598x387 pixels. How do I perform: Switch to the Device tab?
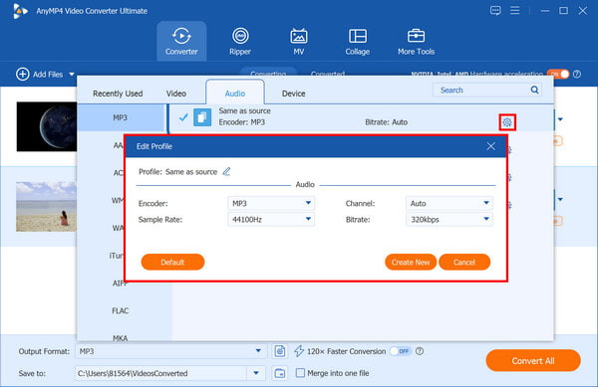294,94
